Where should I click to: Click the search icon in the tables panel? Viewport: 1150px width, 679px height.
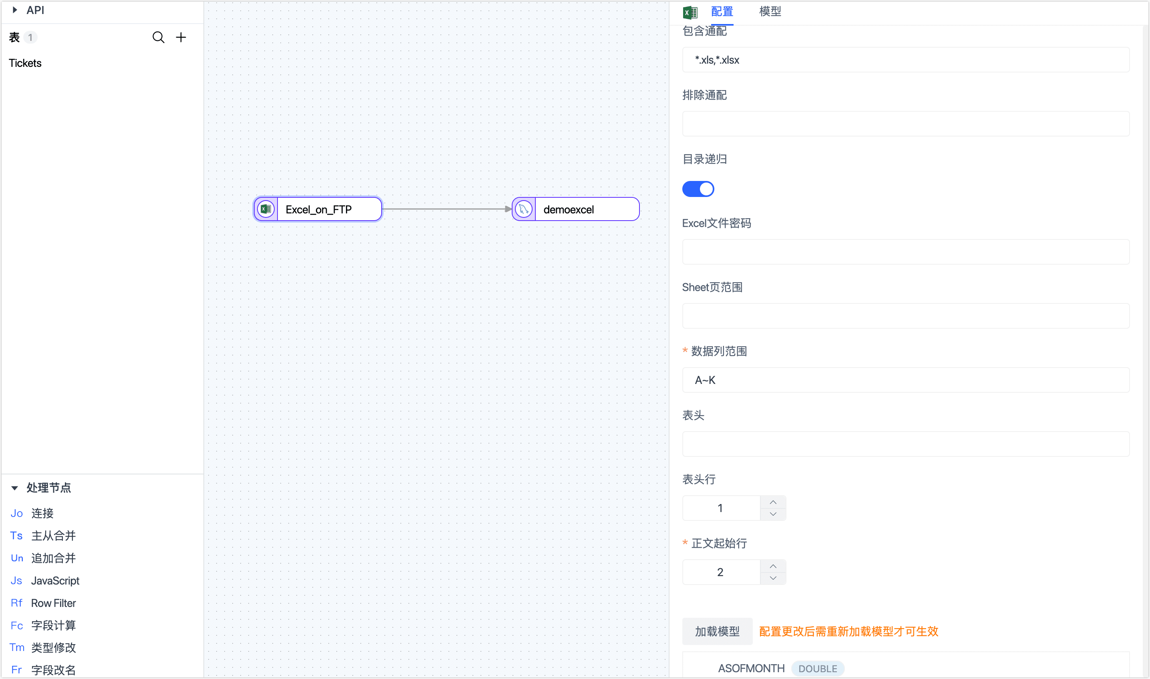tap(158, 37)
